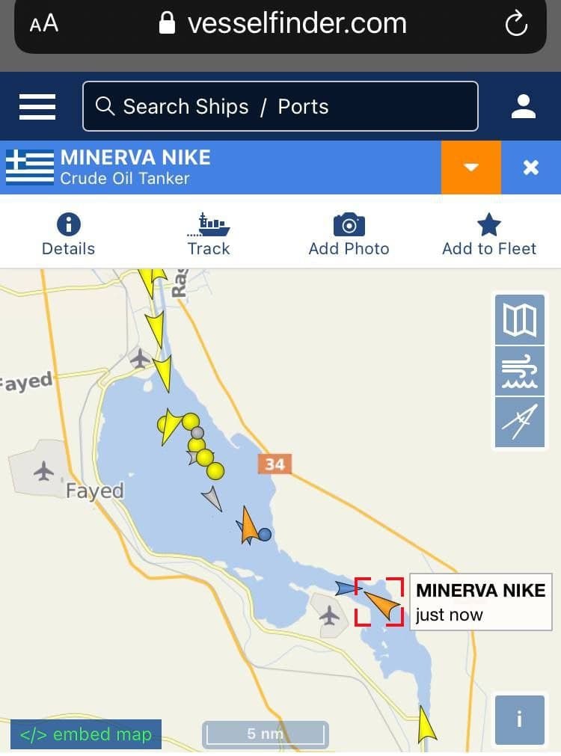Close the Minerva Nike vessel panel
This screenshot has width=561, height=756.
pos(530,168)
